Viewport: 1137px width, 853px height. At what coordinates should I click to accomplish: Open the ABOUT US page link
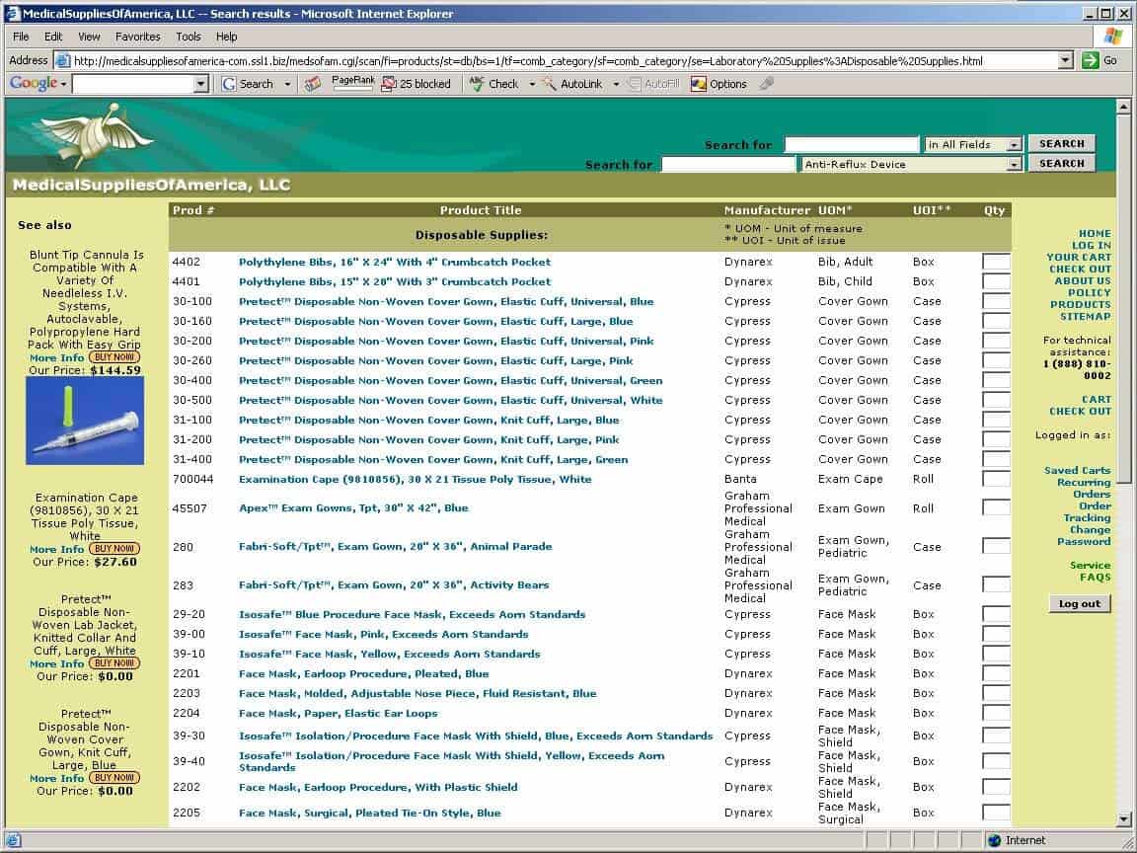coord(1083,280)
